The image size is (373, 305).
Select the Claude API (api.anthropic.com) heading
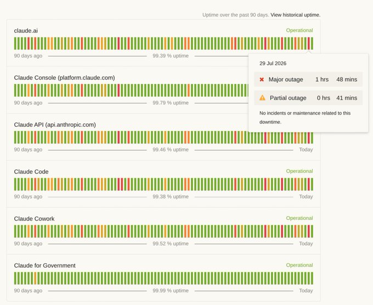click(x=55, y=125)
